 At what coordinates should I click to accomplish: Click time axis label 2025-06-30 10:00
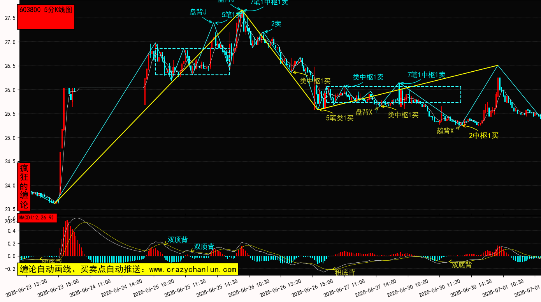click(409, 288)
